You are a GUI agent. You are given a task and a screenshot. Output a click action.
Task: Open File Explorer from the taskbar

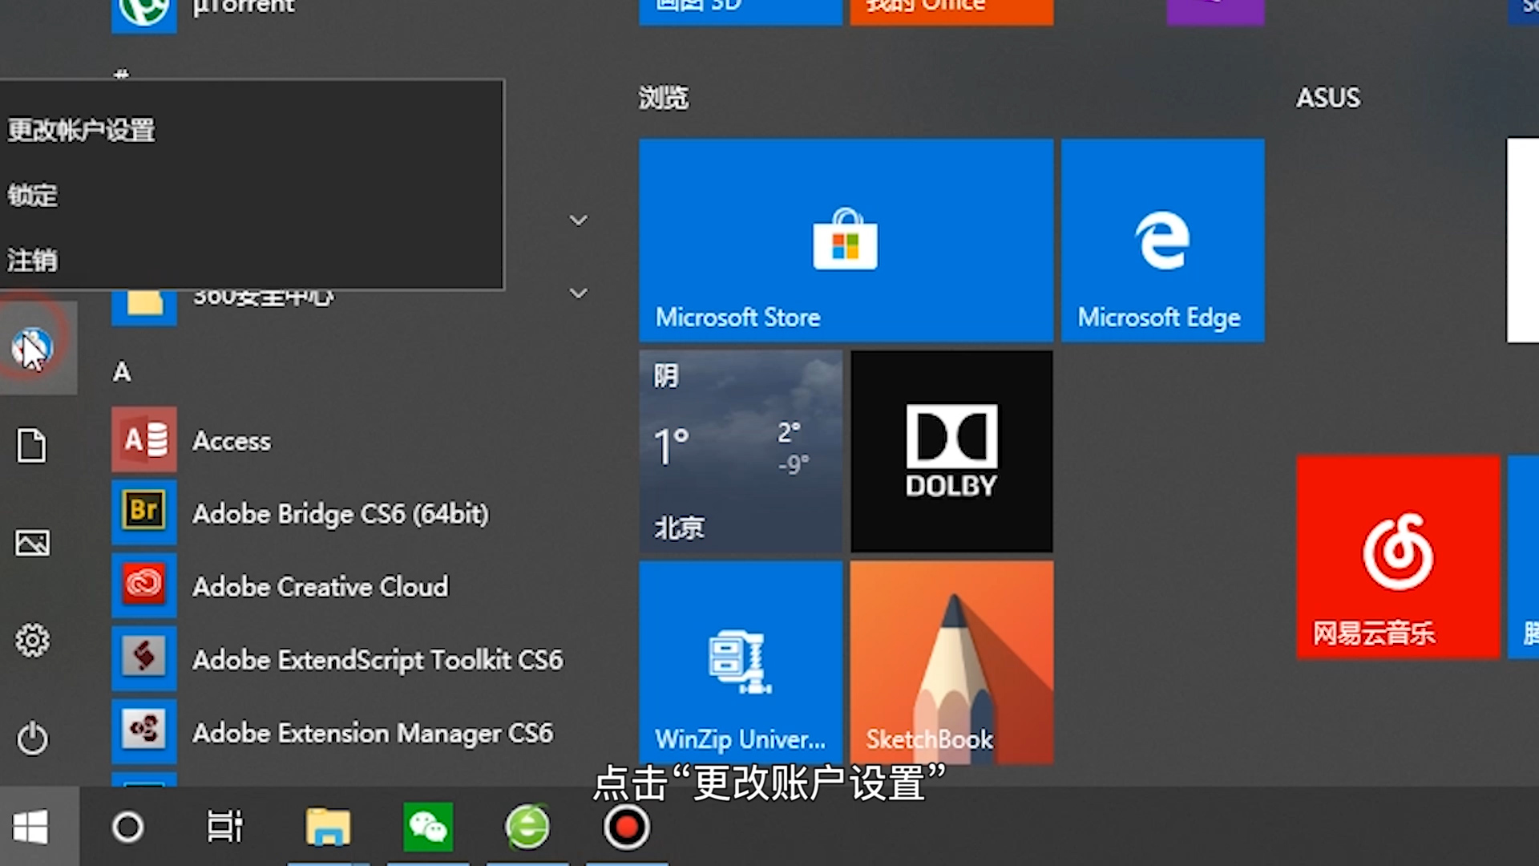328,827
